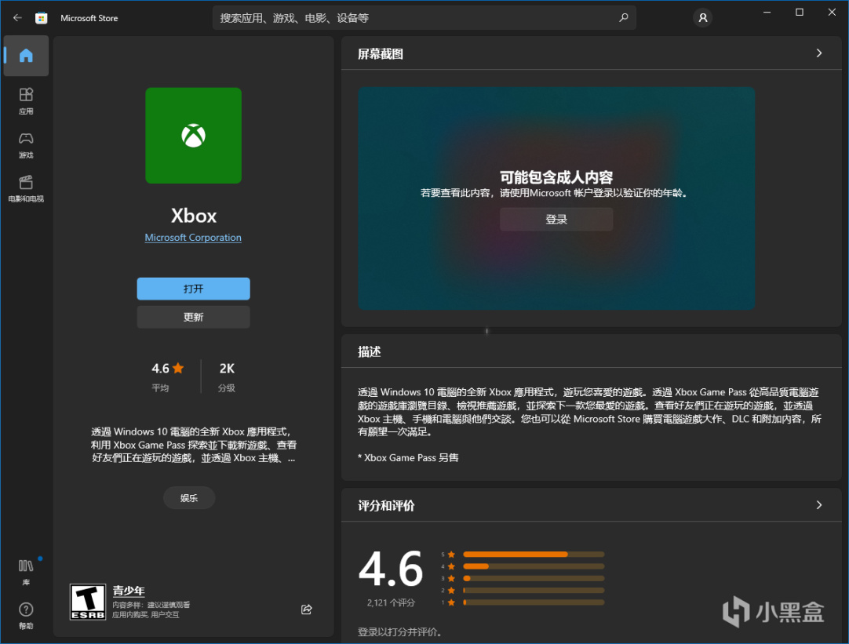Click the Xbox app title
The width and height of the screenshot is (849, 644).
(193, 216)
